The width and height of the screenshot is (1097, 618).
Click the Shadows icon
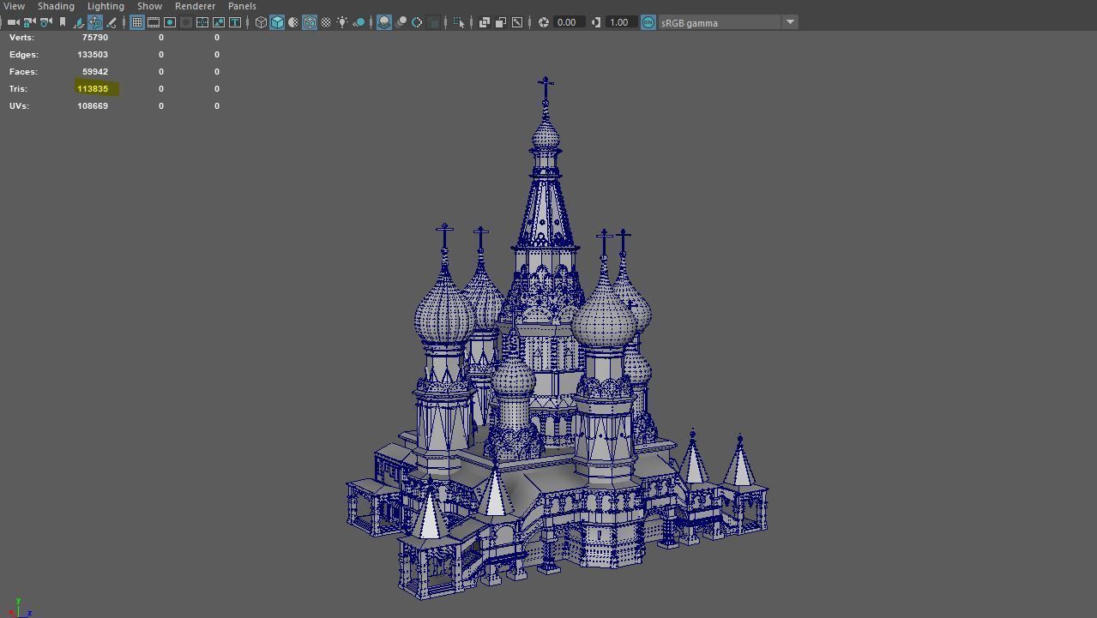[359, 22]
